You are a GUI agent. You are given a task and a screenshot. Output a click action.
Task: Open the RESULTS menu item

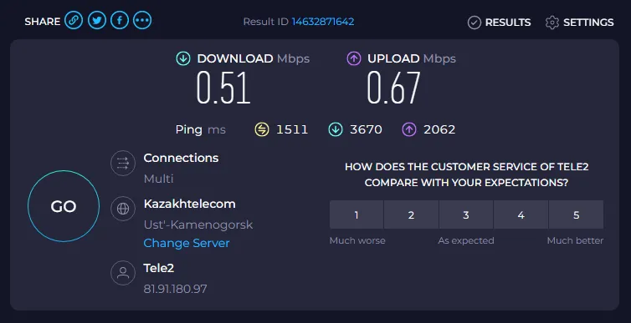pyautogui.click(x=508, y=23)
